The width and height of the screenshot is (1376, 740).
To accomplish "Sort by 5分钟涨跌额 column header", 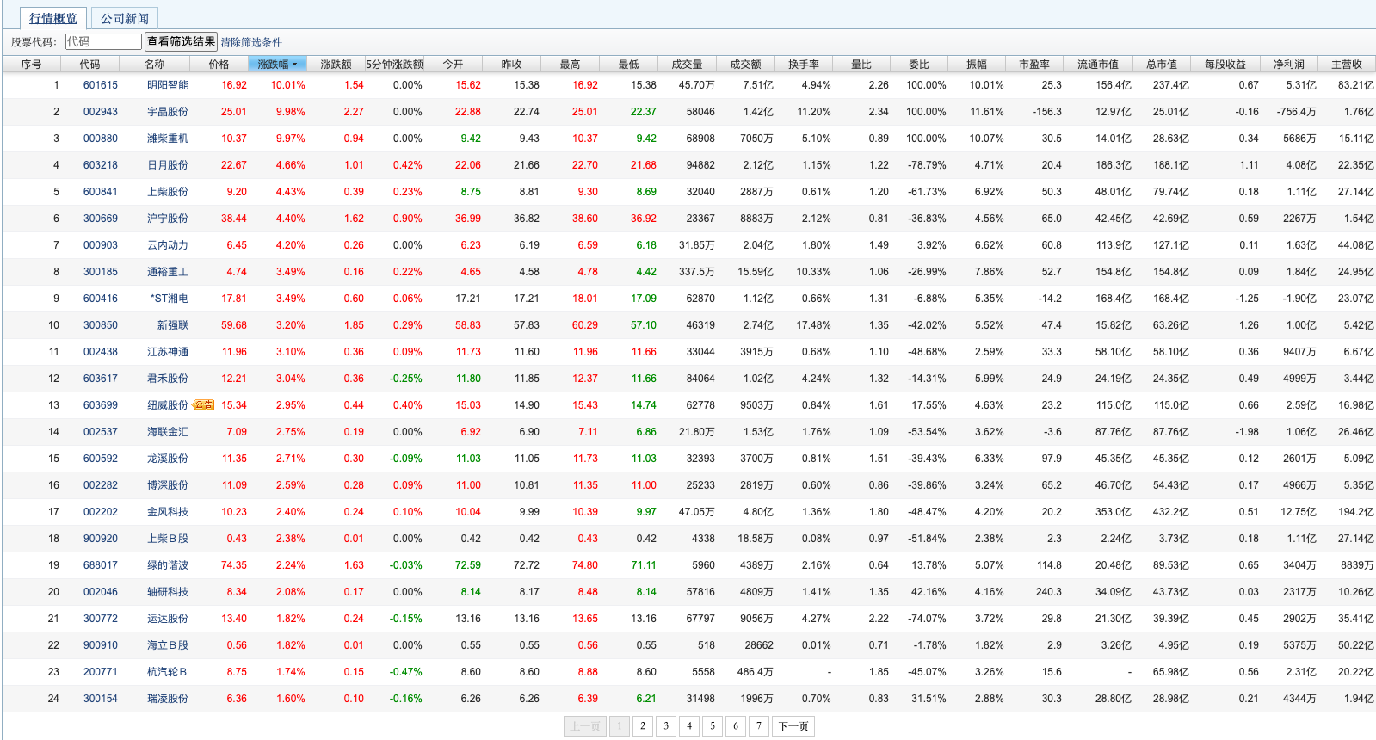I will [x=394, y=65].
